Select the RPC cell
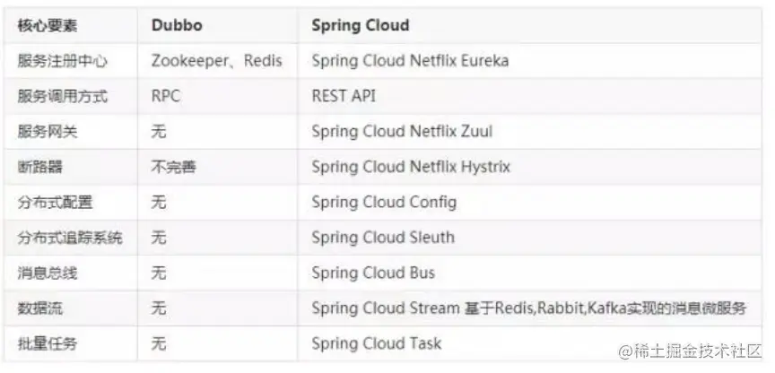The height and width of the screenshot is (373, 775). click(x=166, y=96)
